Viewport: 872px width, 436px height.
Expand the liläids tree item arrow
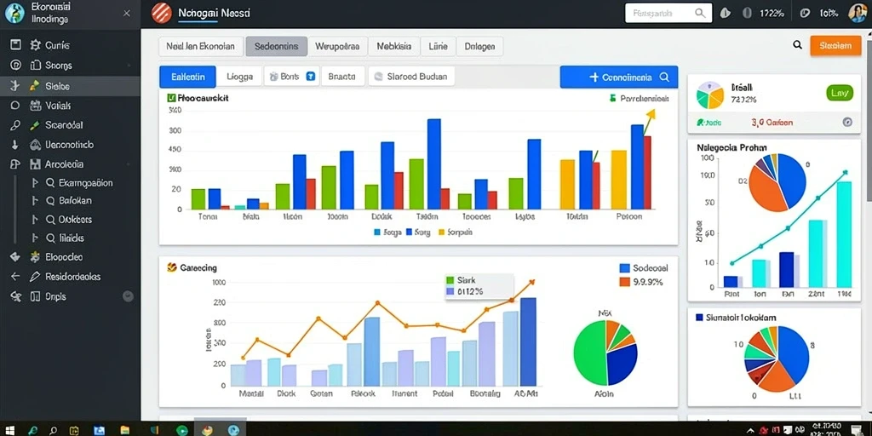[x=35, y=238]
